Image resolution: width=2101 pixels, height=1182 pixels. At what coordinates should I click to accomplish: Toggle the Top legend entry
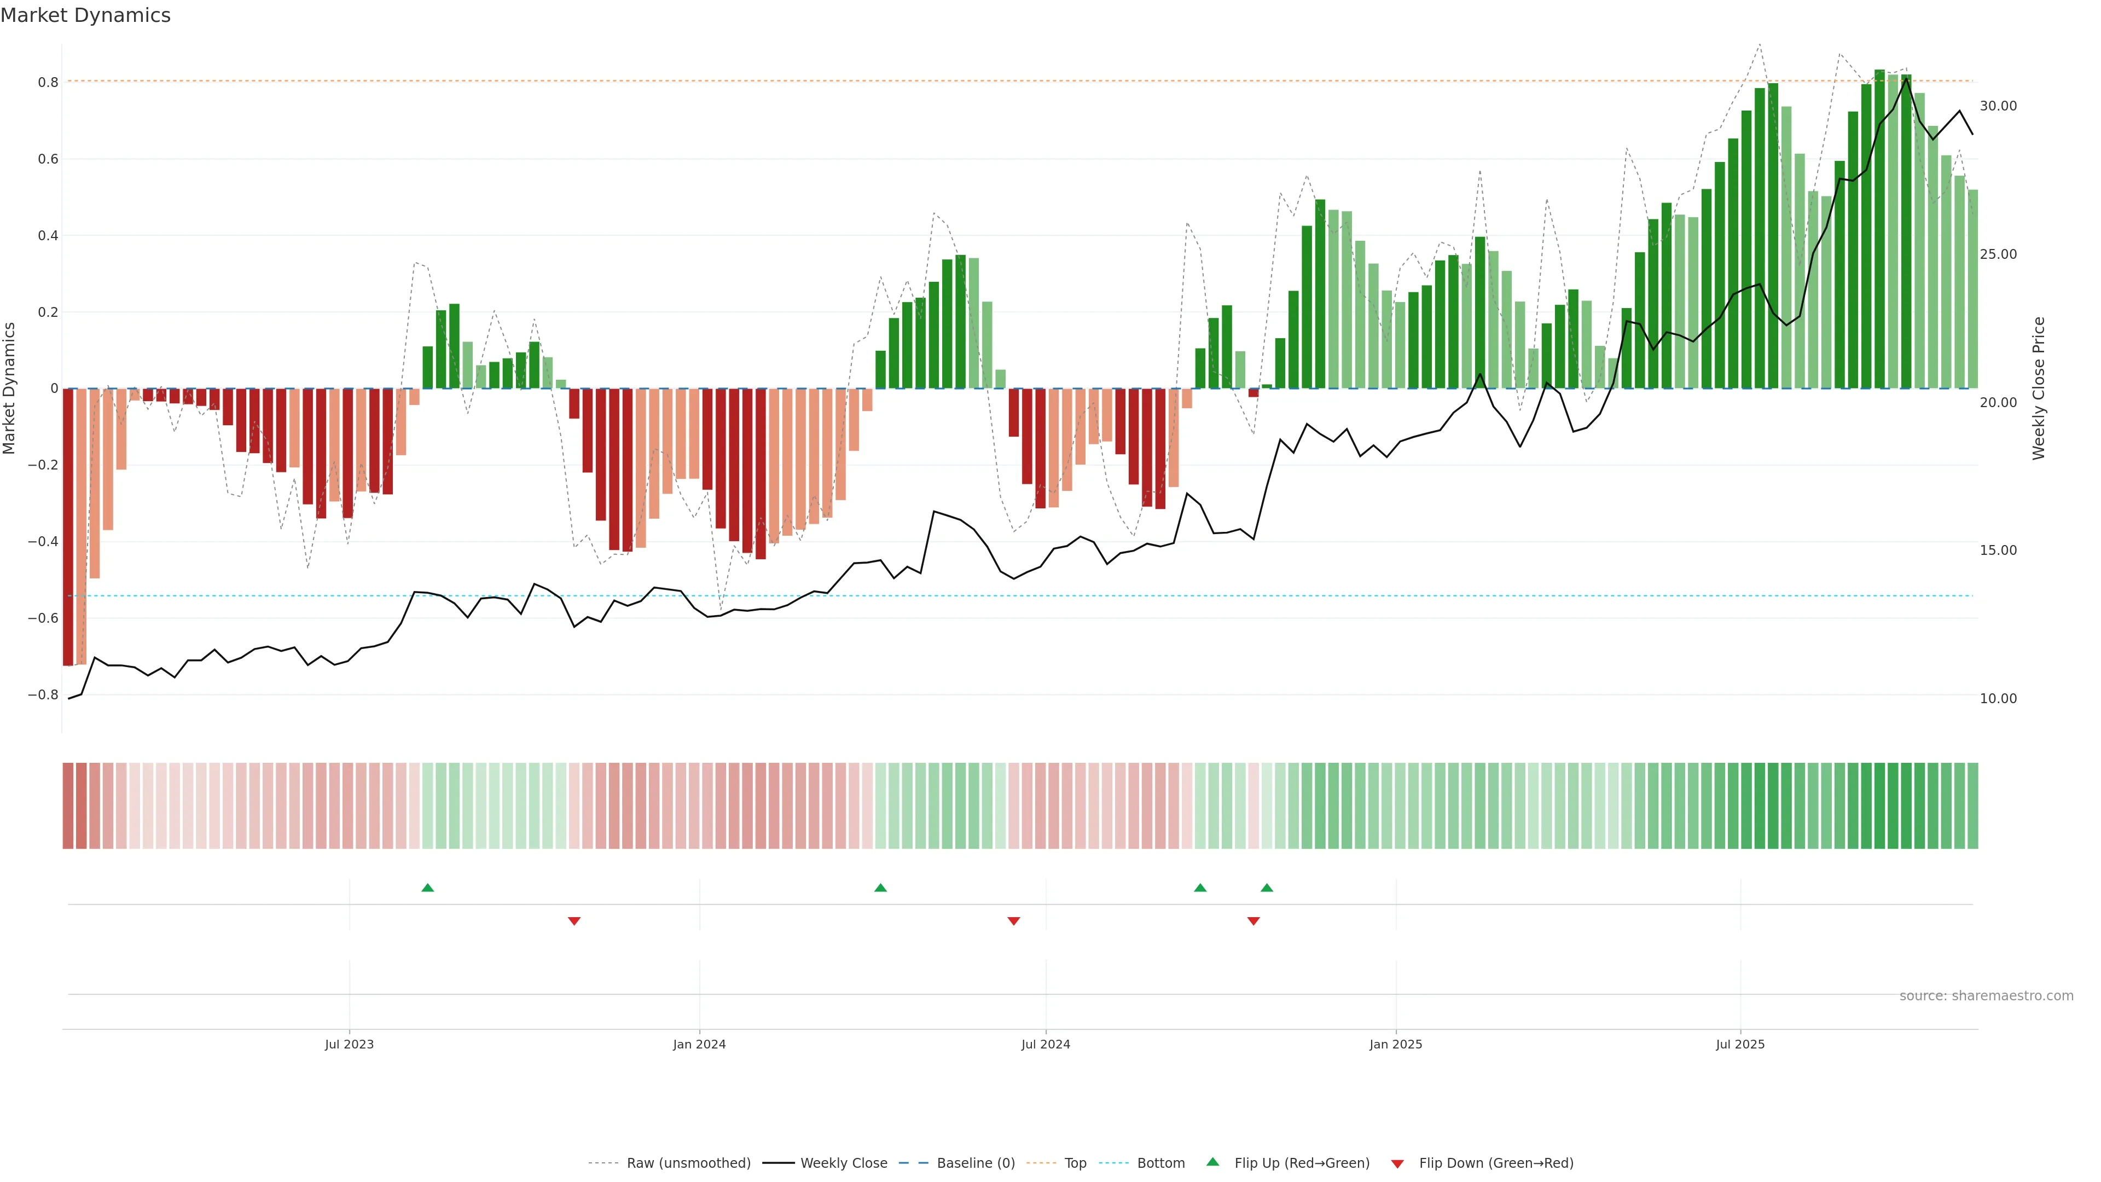(1075, 1163)
